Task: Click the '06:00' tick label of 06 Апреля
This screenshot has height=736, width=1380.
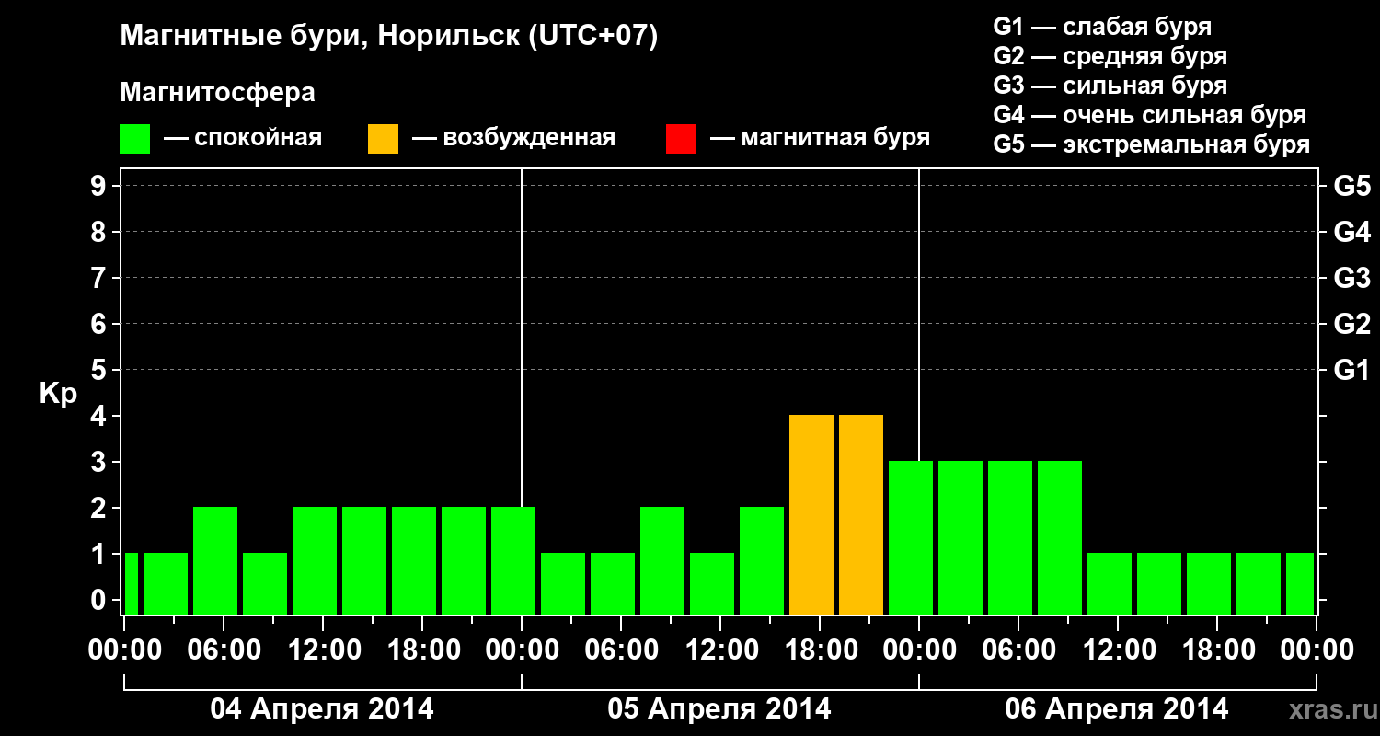Action: point(1018,650)
